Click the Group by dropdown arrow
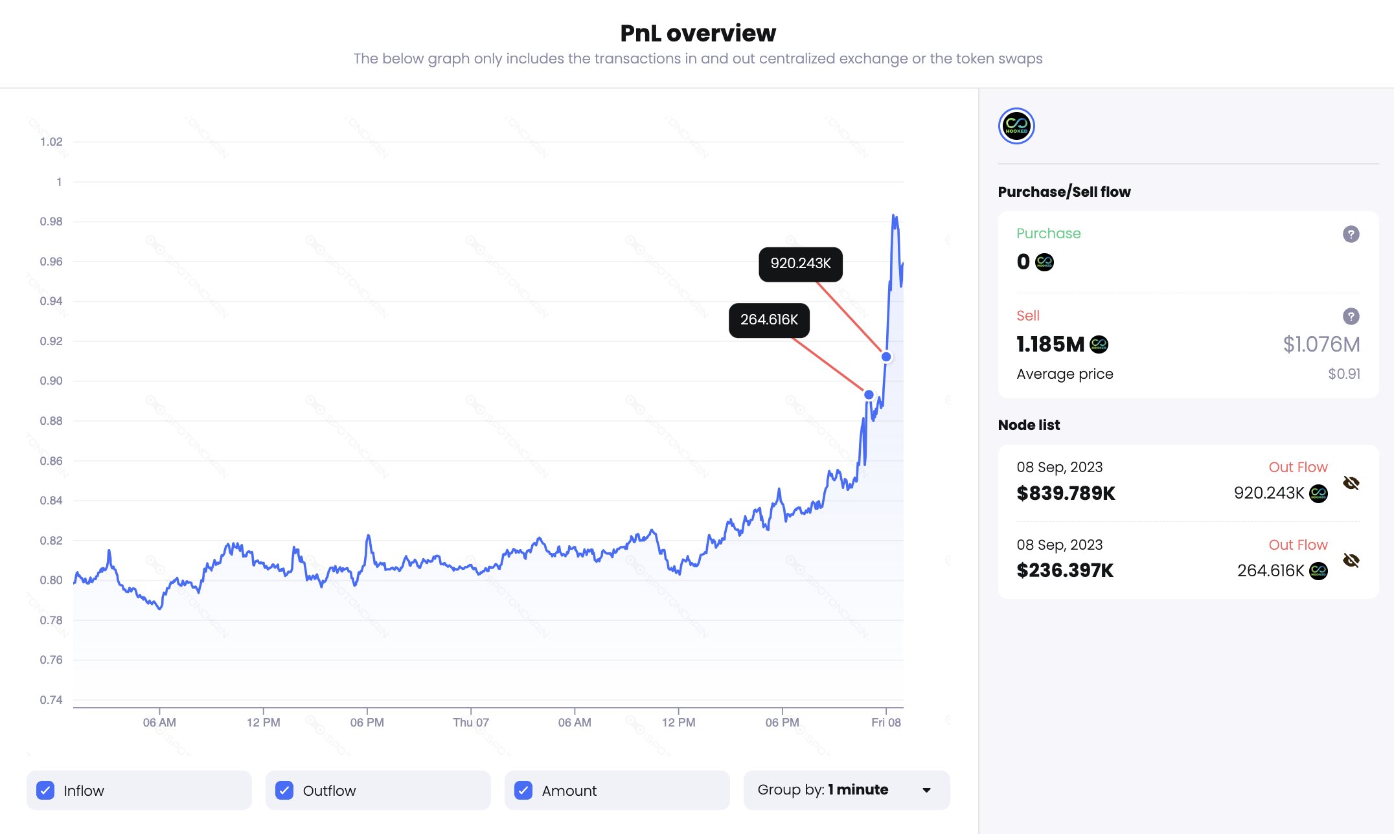The height and width of the screenshot is (834, 1394). (927, 791)
